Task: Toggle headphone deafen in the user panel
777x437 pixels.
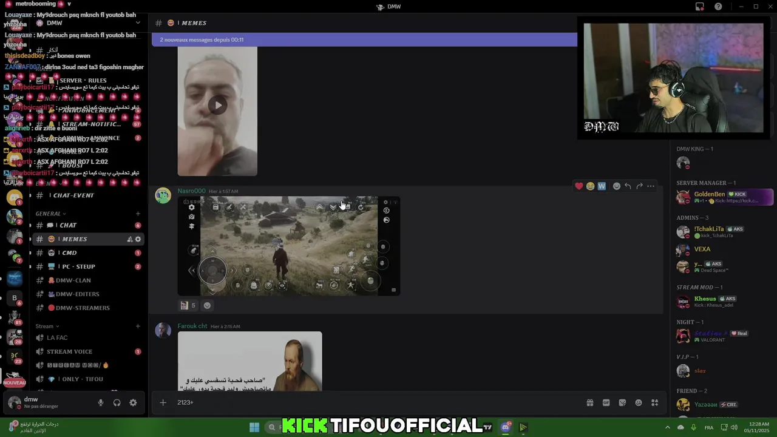Action: pyautogui.click(x=117, y=402)
